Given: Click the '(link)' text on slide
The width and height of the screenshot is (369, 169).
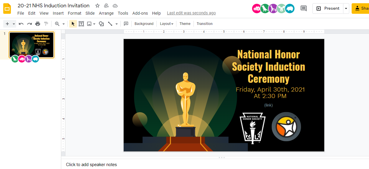Looking at the screenshot, I should (x=269, y=105).
